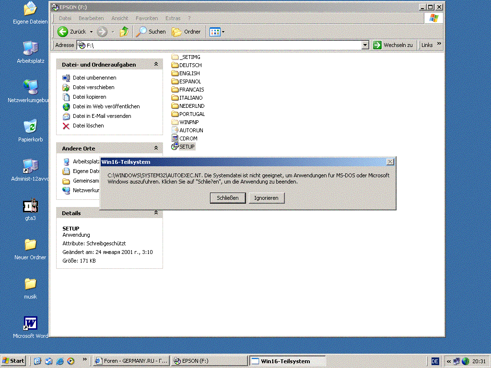
Task: Click the DE language indicator in tray
Action: tap(435, 361)
